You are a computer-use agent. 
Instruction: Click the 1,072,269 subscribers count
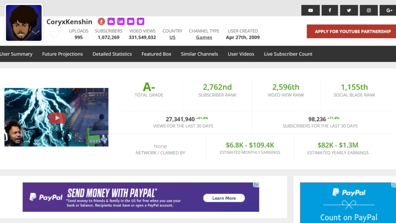click(109, 38)
